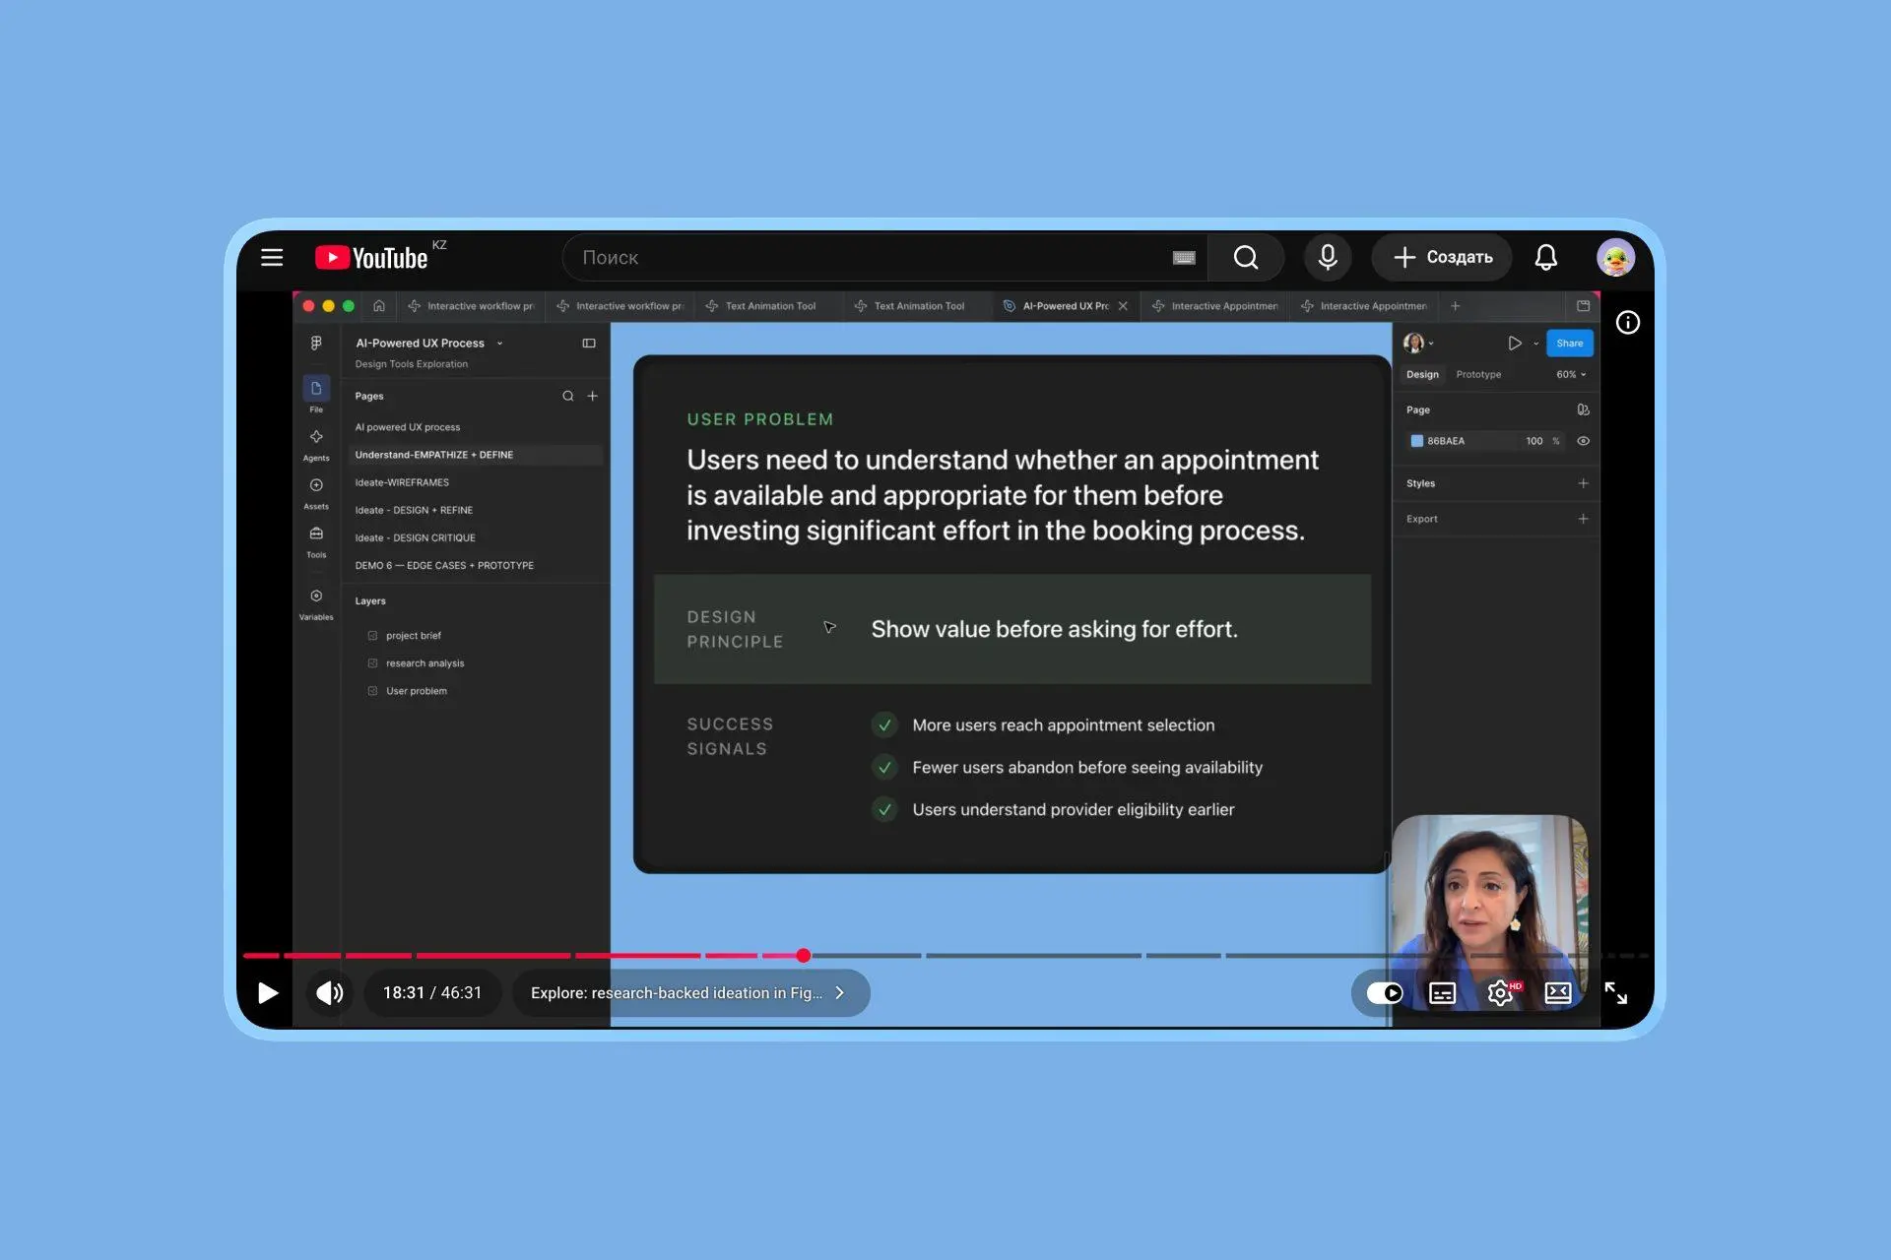Switch to the first 'Text Animation Tool' tab

pos(769,306)
